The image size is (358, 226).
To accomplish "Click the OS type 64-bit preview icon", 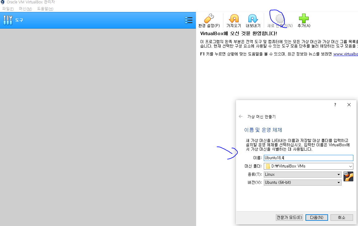I will point(348,176).
